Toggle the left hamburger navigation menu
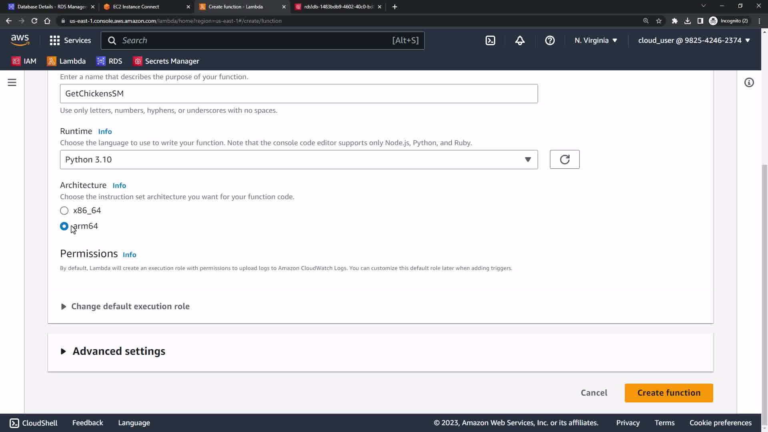Image resolution: width=768 pixels, height=432 pixels. [x=12, y=82]
